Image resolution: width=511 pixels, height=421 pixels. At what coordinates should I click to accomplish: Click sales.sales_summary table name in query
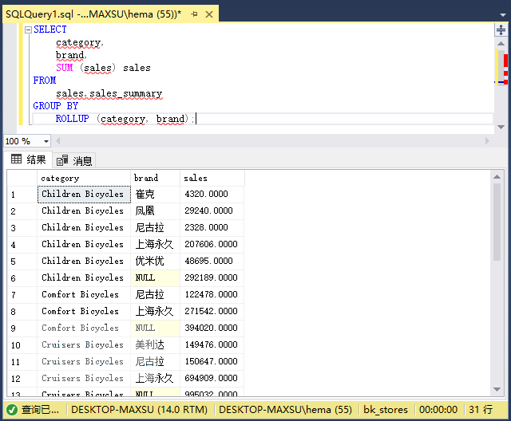[x=109, y=94]
